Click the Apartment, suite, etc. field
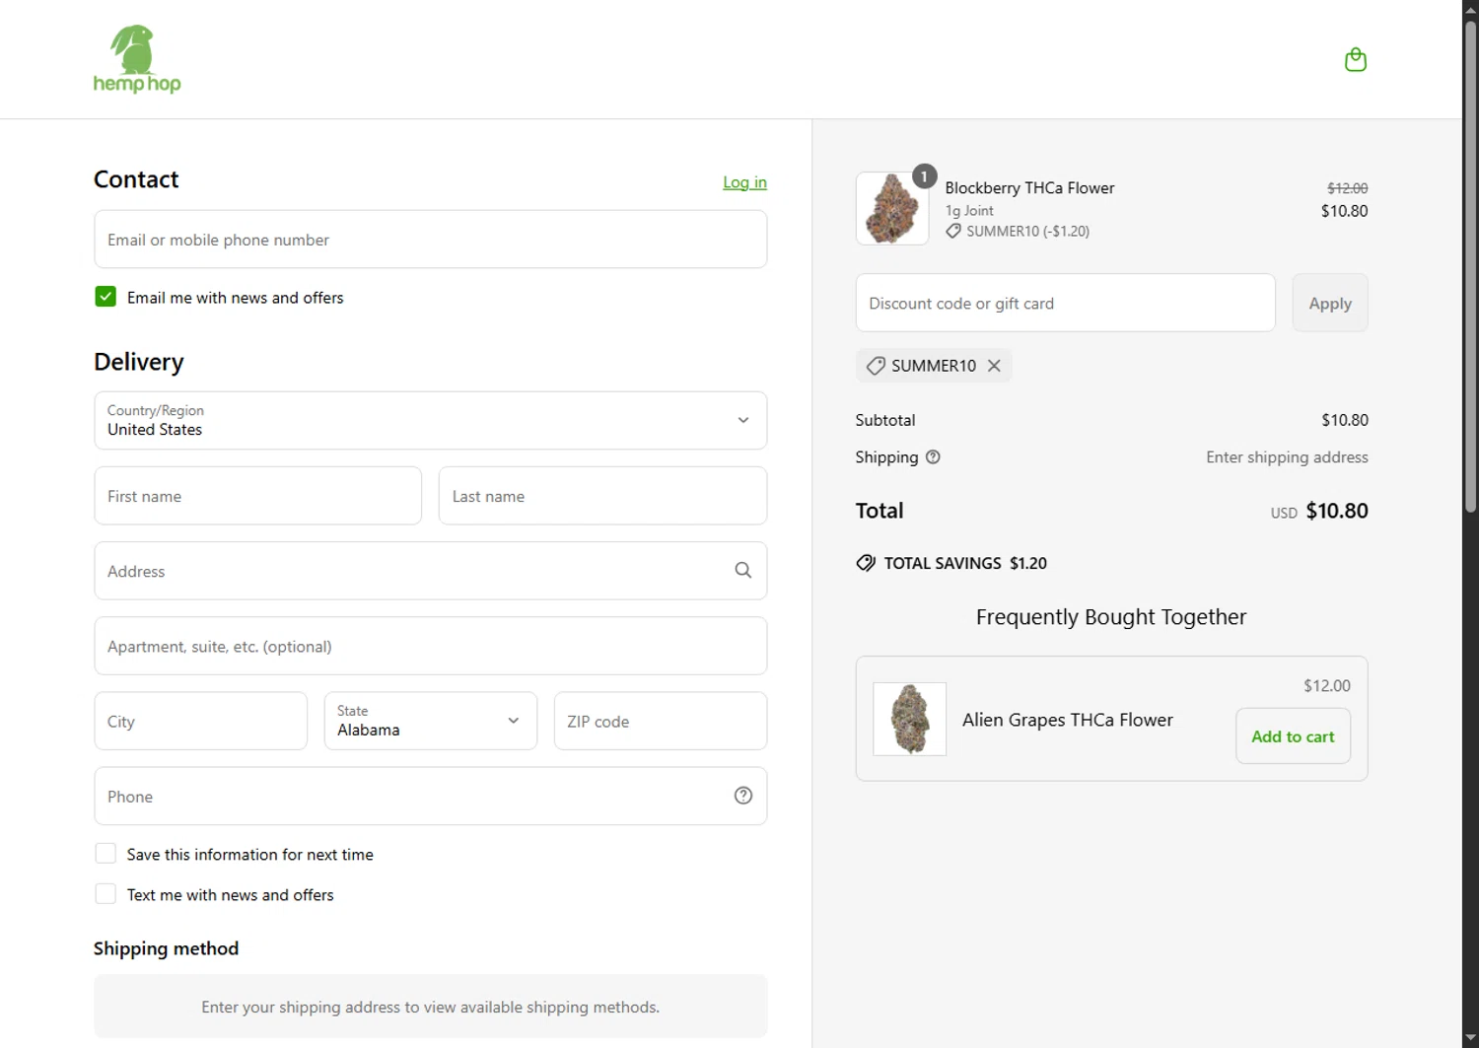Viewport: 1479px width, 1048px height. (x=431, y=646)
